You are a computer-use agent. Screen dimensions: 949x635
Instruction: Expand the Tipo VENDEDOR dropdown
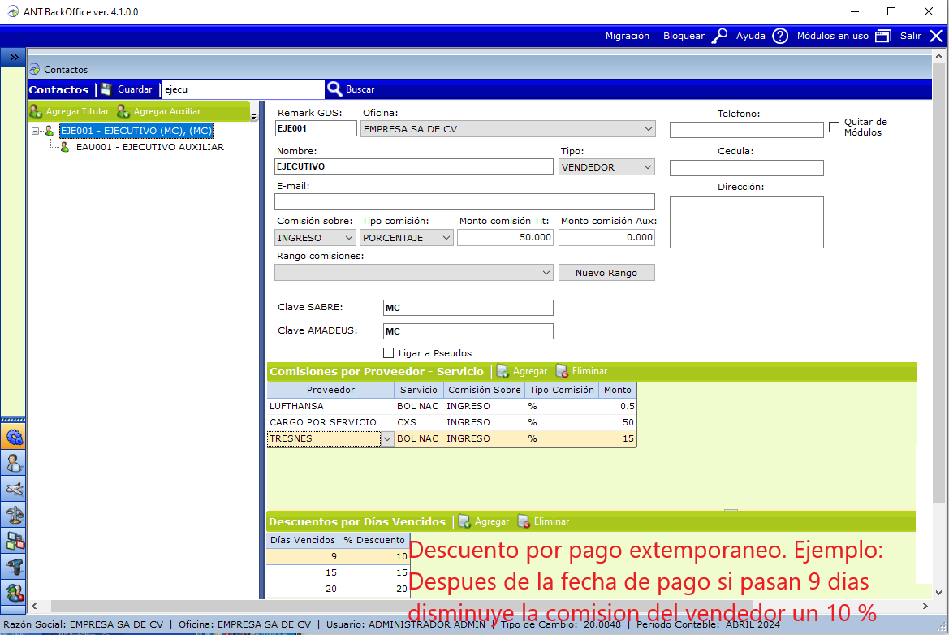tap(648, 167)
